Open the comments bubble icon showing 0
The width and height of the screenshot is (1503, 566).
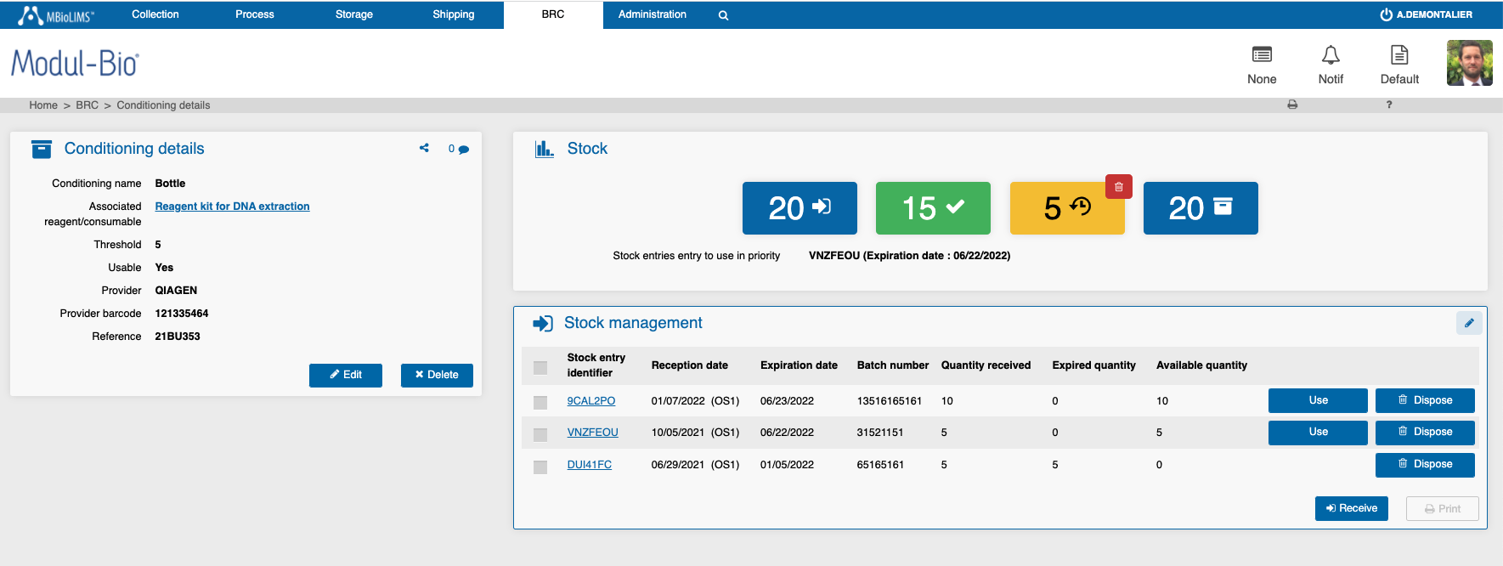(x=463, y=149)
